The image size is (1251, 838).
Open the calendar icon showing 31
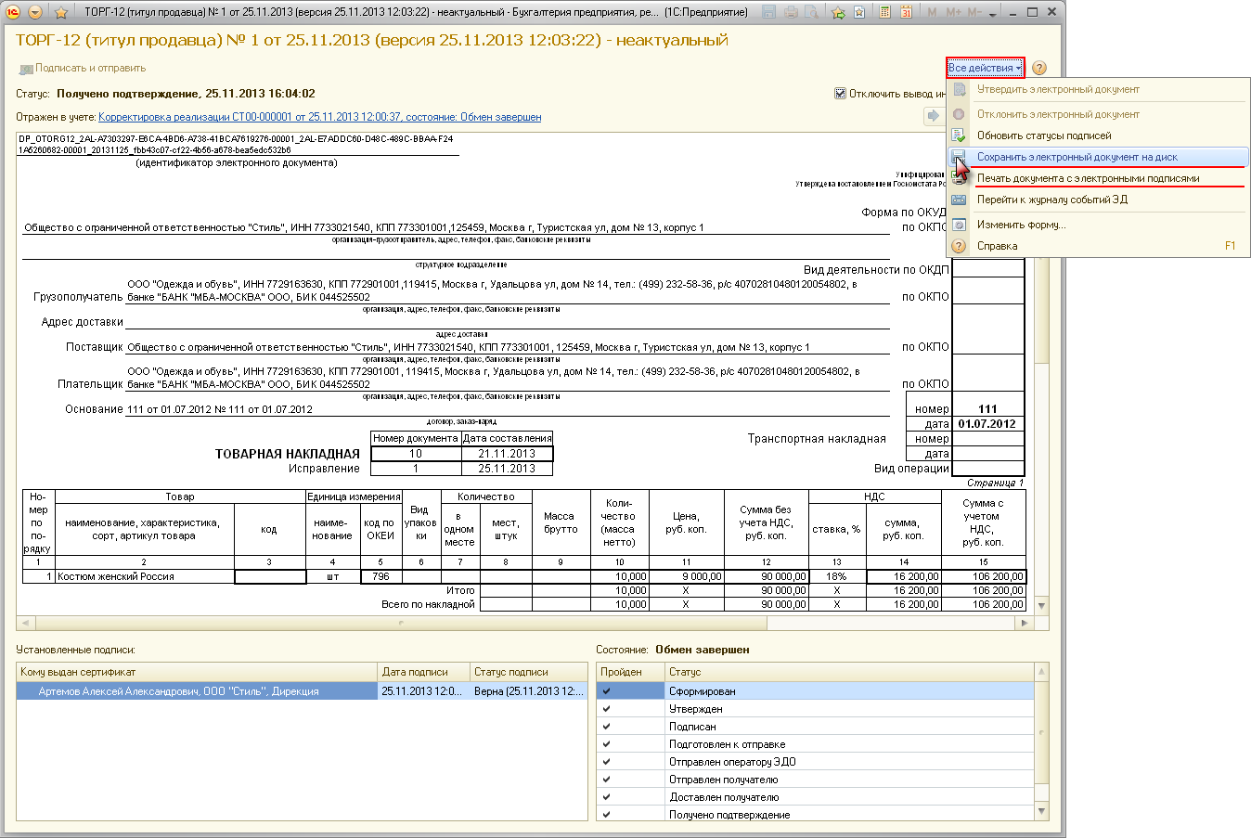[906, 13]
